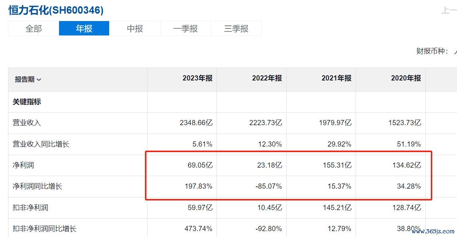457x237 pixels.
Task: Click the 12.79% value
Action: point(339,229)
